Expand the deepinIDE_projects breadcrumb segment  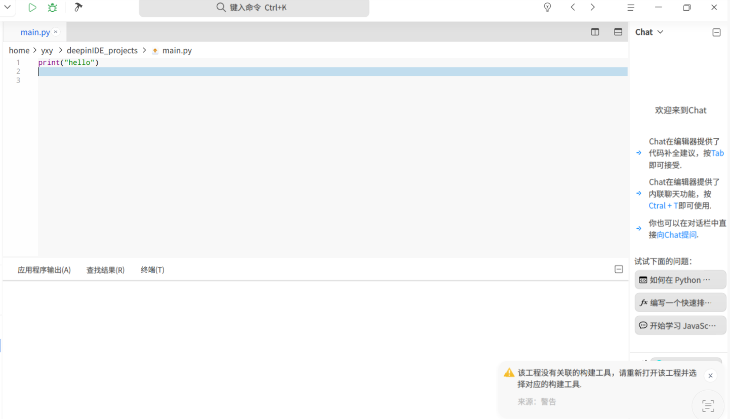102,51
